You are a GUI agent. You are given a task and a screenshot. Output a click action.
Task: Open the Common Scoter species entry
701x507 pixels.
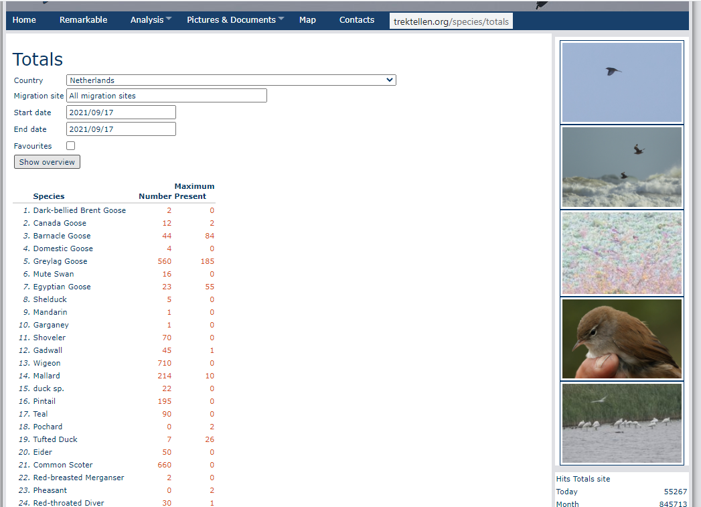(63, 464)
